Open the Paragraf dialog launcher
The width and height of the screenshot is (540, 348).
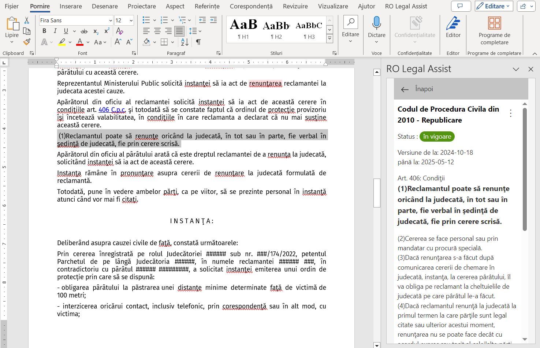(x=219, y=53)
